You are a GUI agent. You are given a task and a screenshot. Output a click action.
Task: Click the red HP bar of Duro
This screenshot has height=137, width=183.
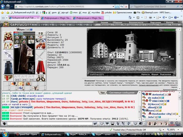click(x=24, y=32)
